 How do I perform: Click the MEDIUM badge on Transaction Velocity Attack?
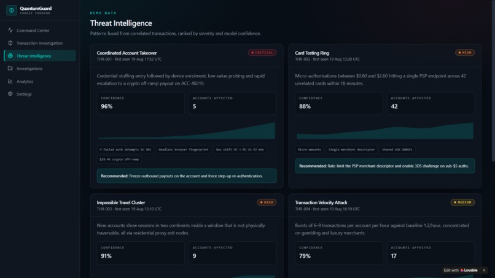(462, 203)
